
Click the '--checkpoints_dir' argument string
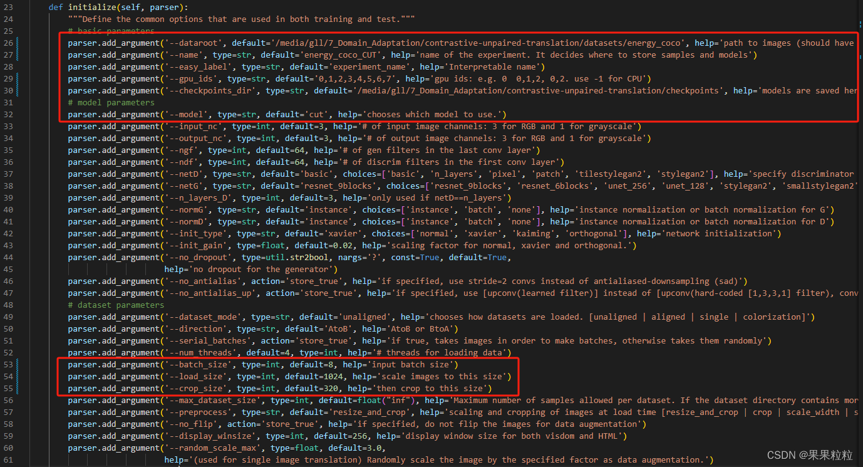click(210, 91)
